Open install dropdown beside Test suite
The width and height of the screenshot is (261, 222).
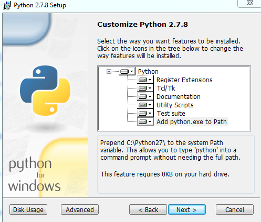click(145, 113)
